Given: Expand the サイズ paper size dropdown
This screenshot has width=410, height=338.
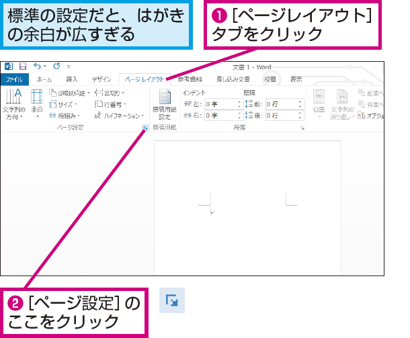Looking at the screenshot, I should tap(63, 104).
